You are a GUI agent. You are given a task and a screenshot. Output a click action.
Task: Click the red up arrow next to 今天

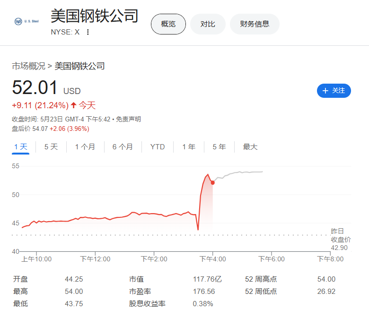tap(74, 105)
